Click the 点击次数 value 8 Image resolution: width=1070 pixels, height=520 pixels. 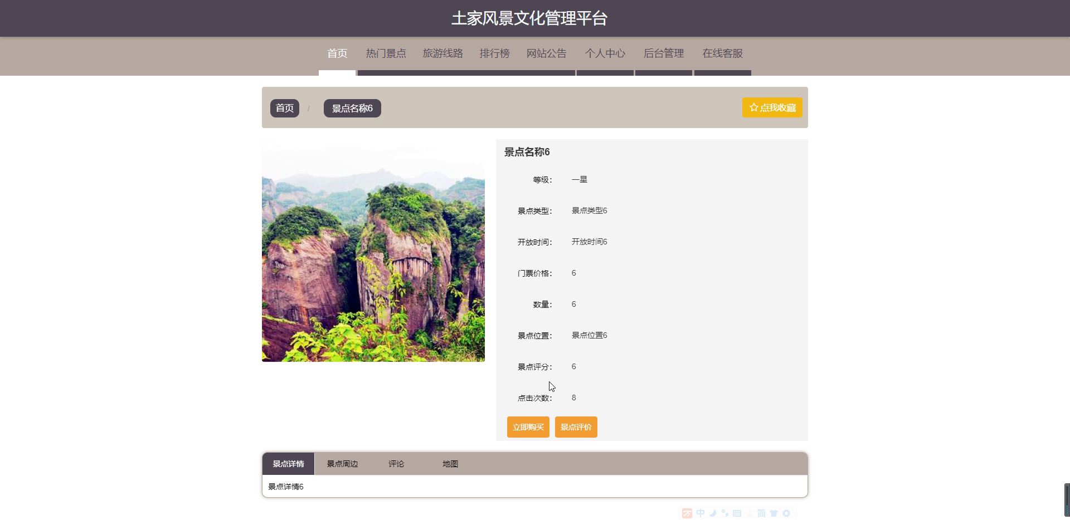[x=574, y=398]
